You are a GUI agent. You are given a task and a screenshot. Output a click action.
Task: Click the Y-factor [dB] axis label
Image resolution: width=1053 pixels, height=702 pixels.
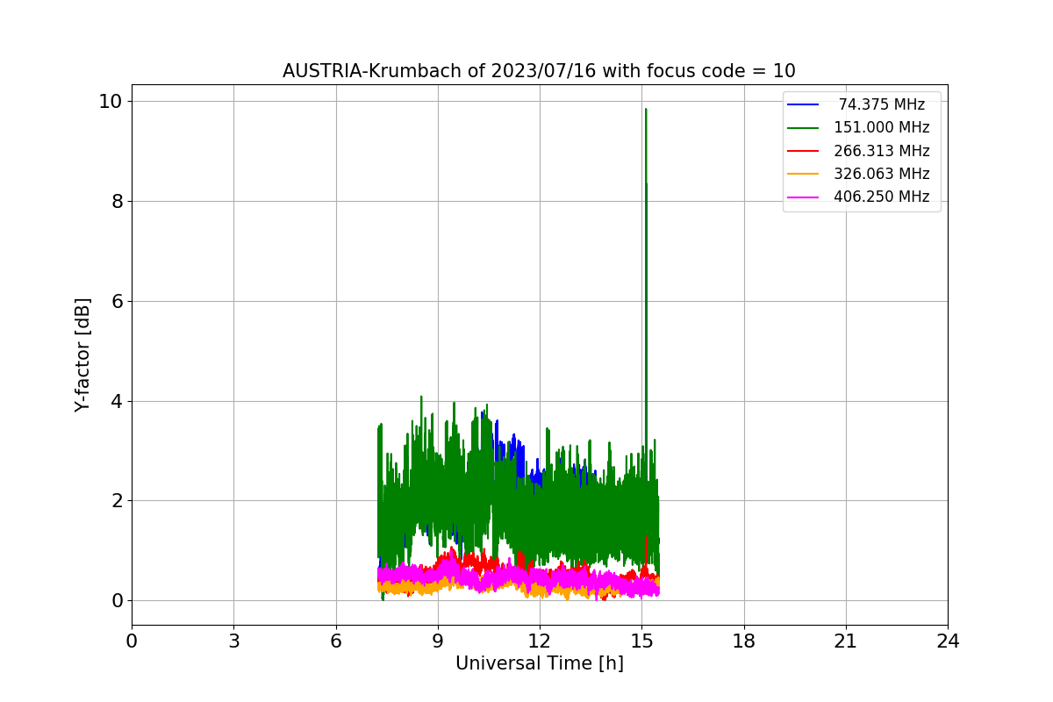82,355
